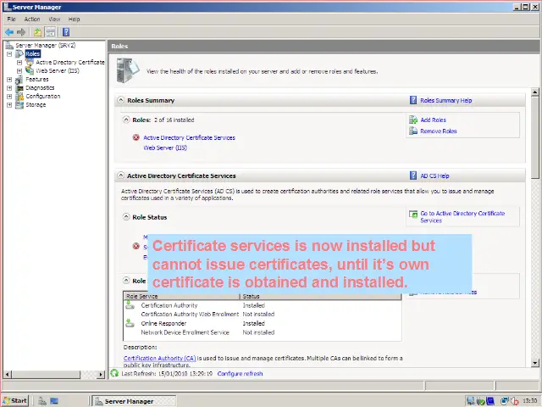Screen dimensions: 542x407
Task: Click the Server Manager title bar icon
Action: click(7, 7)
